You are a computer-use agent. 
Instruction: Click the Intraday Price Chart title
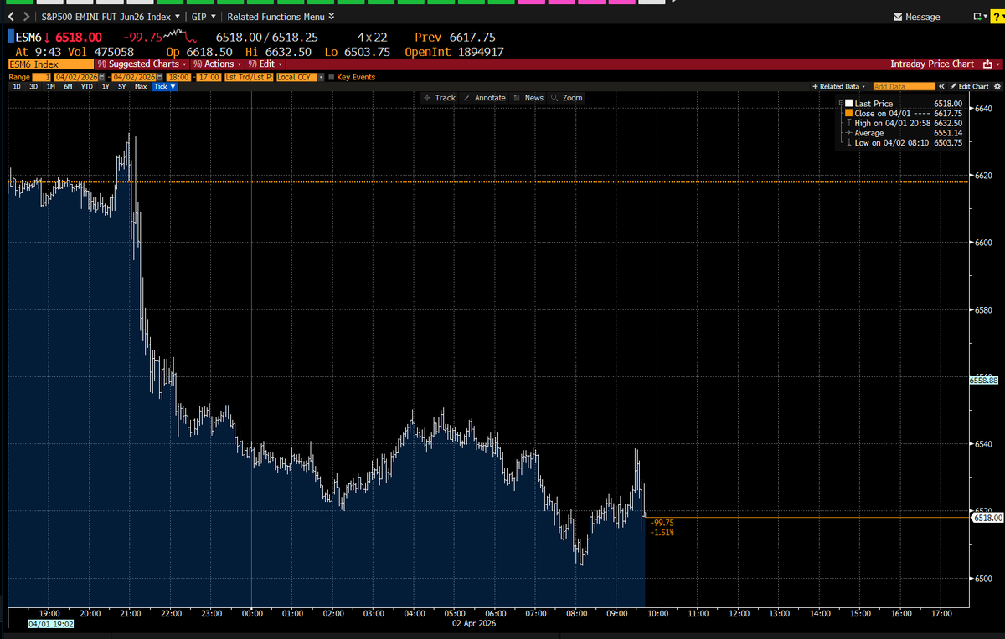click(932, 64)
